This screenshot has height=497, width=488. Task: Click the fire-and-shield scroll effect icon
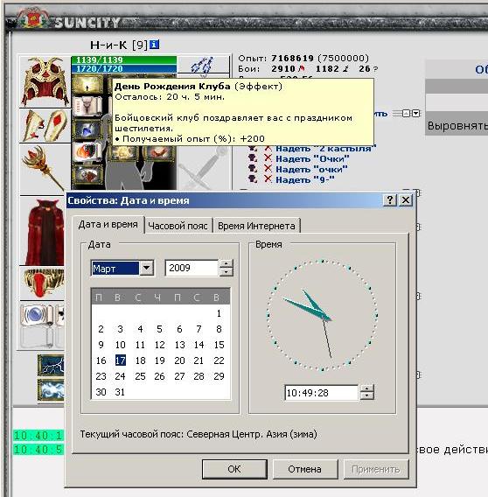[87, 152]
